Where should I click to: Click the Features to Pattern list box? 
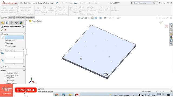pyautogui.click(x=14, y=54)
